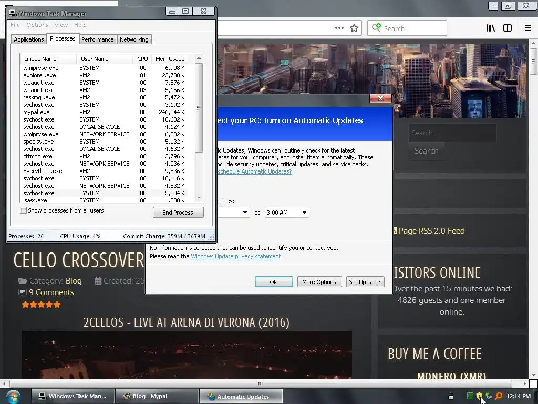538x404 pixels.
Task: Select the Processes tab
Action: [63, 38]
